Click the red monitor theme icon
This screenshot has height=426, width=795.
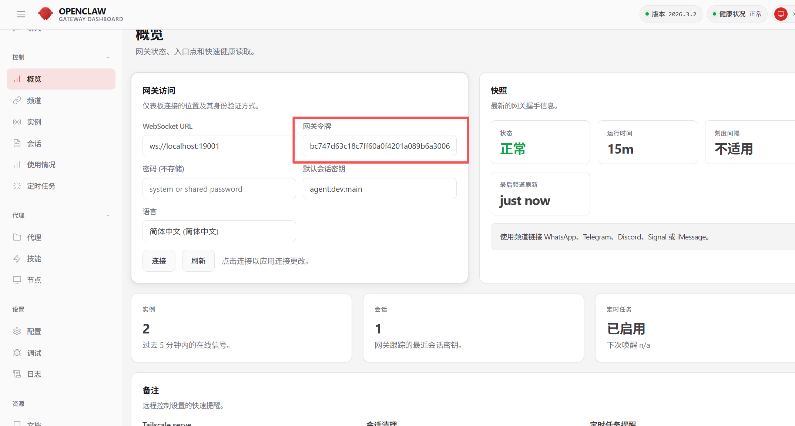coord(781,14)
